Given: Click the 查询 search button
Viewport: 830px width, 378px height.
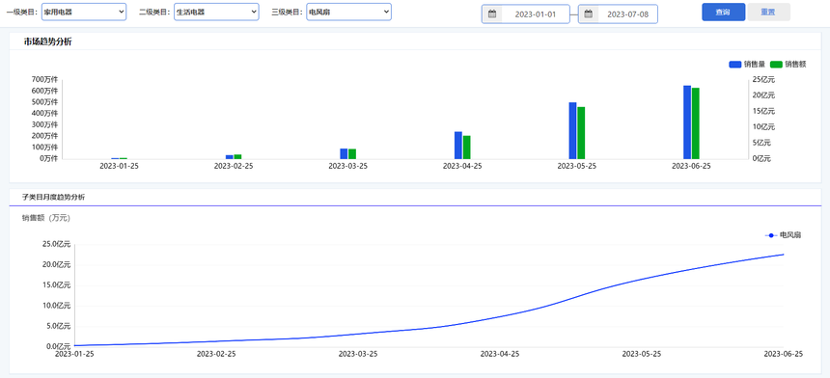Looking at the screenshot, I should (723, 13).
